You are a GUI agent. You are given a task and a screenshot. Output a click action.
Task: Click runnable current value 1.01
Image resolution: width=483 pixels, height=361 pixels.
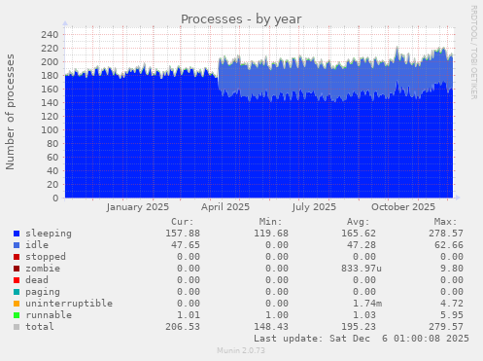[189, 315]
